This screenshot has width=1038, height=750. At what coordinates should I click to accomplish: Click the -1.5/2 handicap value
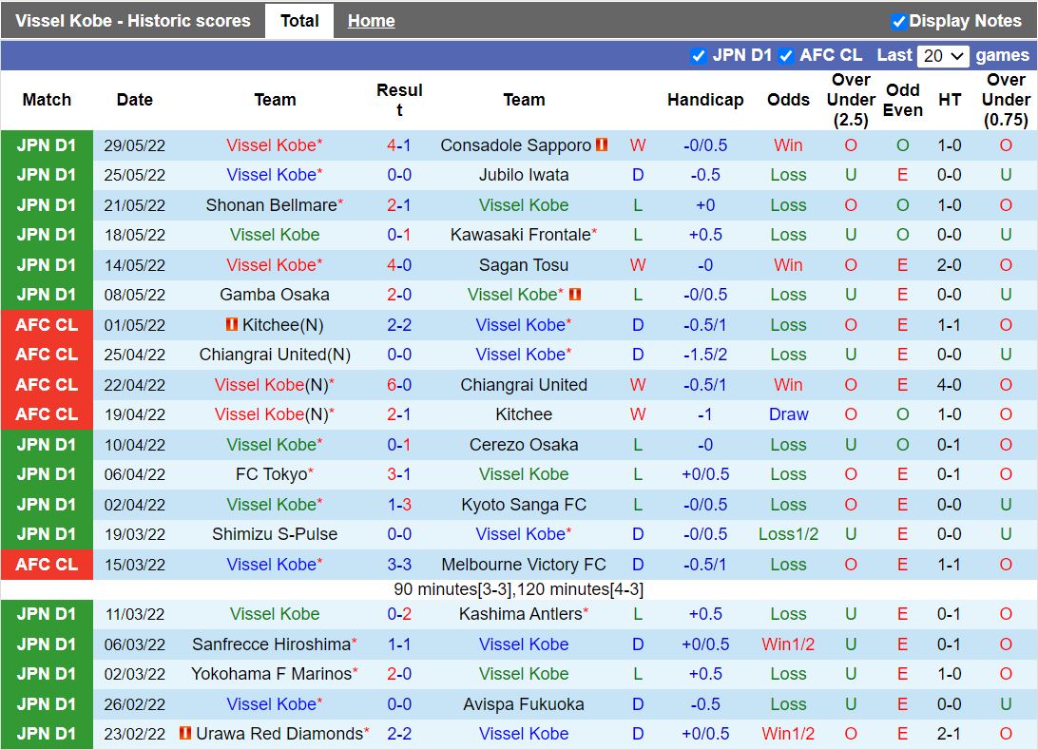point(705,355)
